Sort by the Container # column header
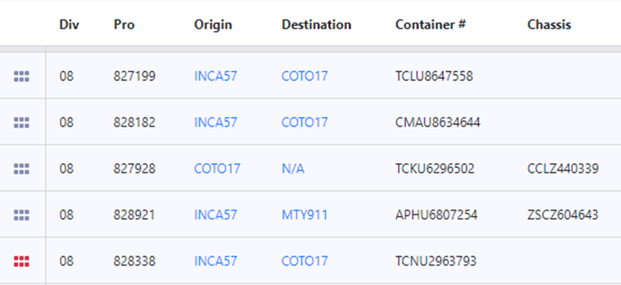This screenshot has width=621, height=285. pyautogui.click(x=430, y=25)
